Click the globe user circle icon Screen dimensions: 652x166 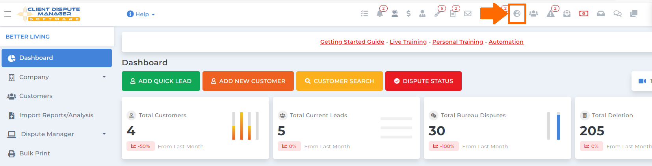(x=517, y=14)
